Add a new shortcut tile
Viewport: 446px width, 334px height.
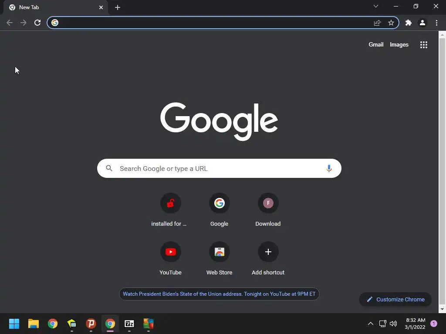coord(268,258)
